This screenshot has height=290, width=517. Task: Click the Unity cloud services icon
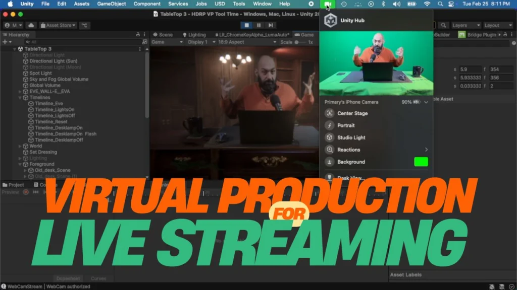point(31,25)
